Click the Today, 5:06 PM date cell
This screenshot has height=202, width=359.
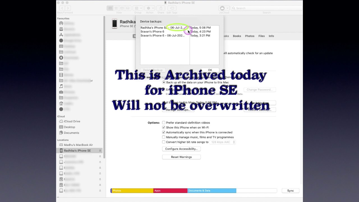click(200, 27)
